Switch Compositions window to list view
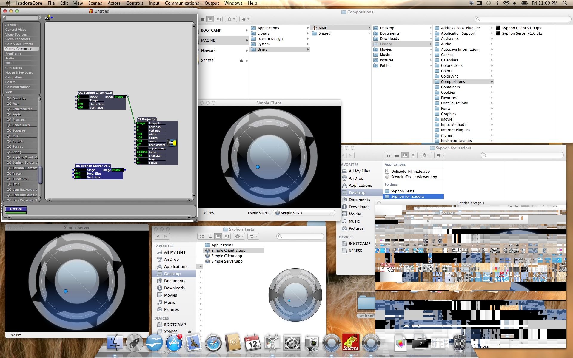The height and width of the screenshot is (358, 573). click(x=202, y=19)
